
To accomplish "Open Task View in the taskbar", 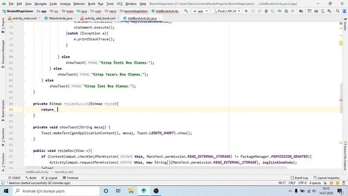I will point(118,191).
